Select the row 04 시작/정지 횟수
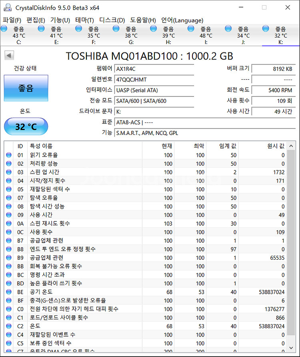The height and width of the screenshot is (357, 300). coord(146,181)
